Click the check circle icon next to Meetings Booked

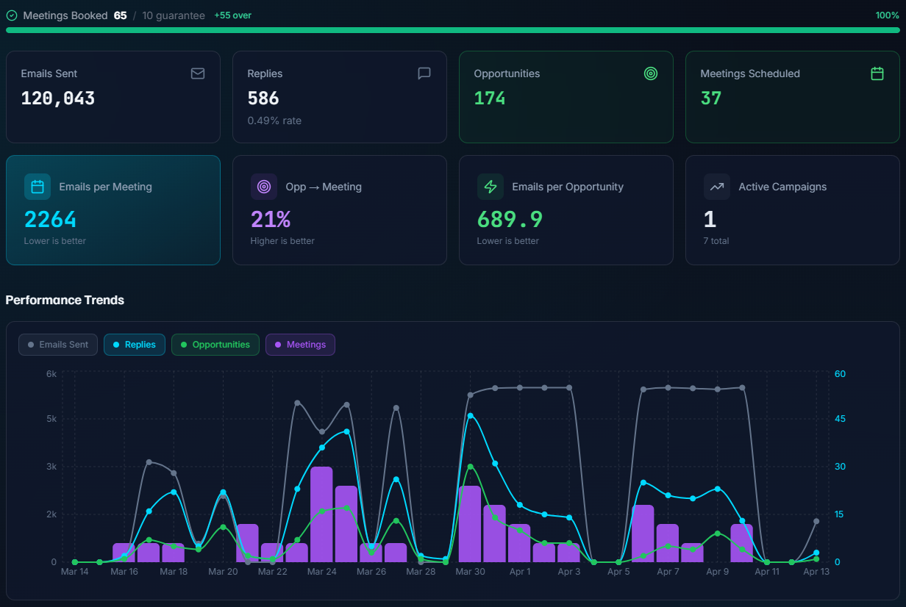12,15
